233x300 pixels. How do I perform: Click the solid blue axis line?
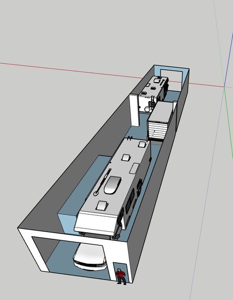pyautogui.click(x=229, y=59)
